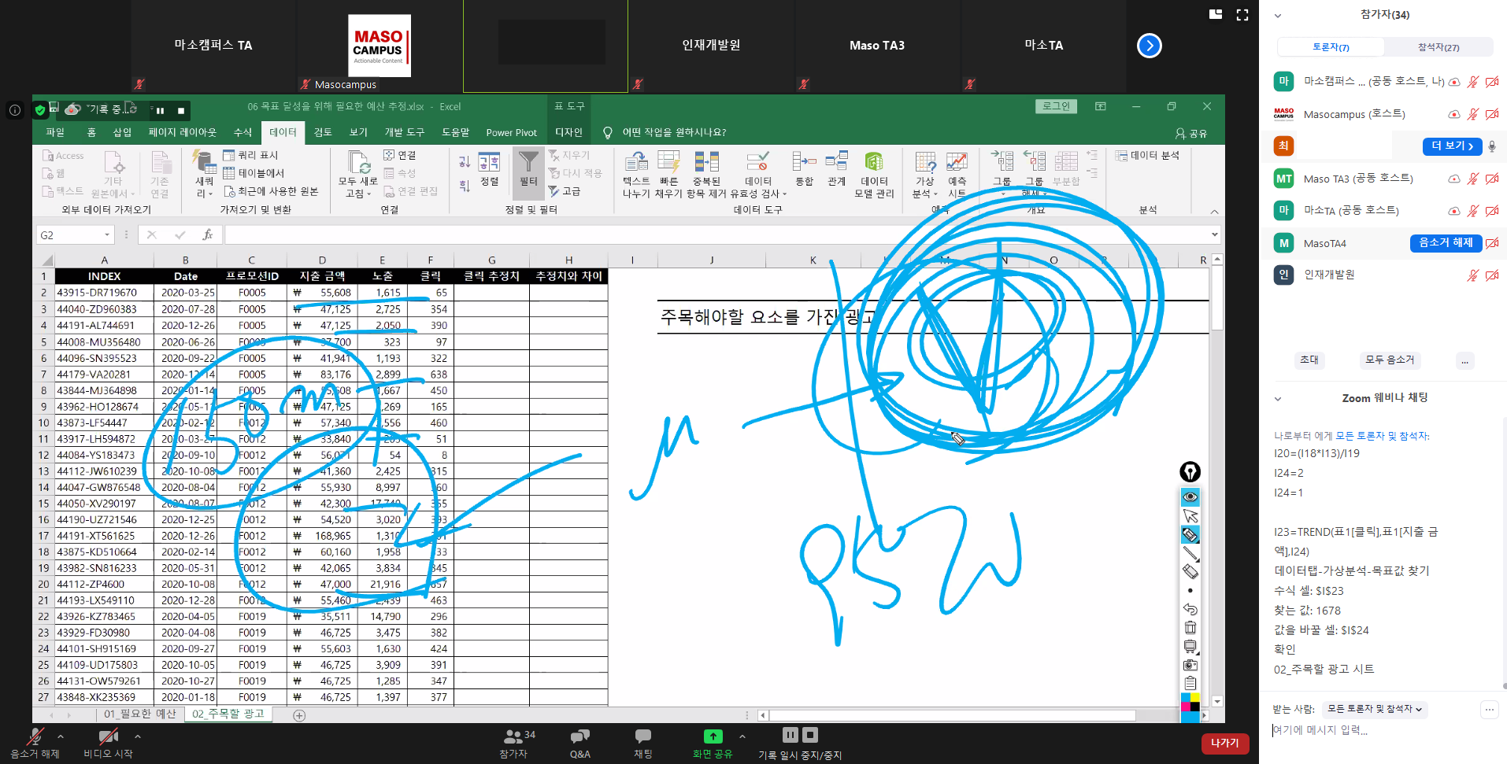The height and width of the screenshot is (764, 1507).
Task: Click the green Share Screen (화면 공유) icon
Action: click(712, 736)
